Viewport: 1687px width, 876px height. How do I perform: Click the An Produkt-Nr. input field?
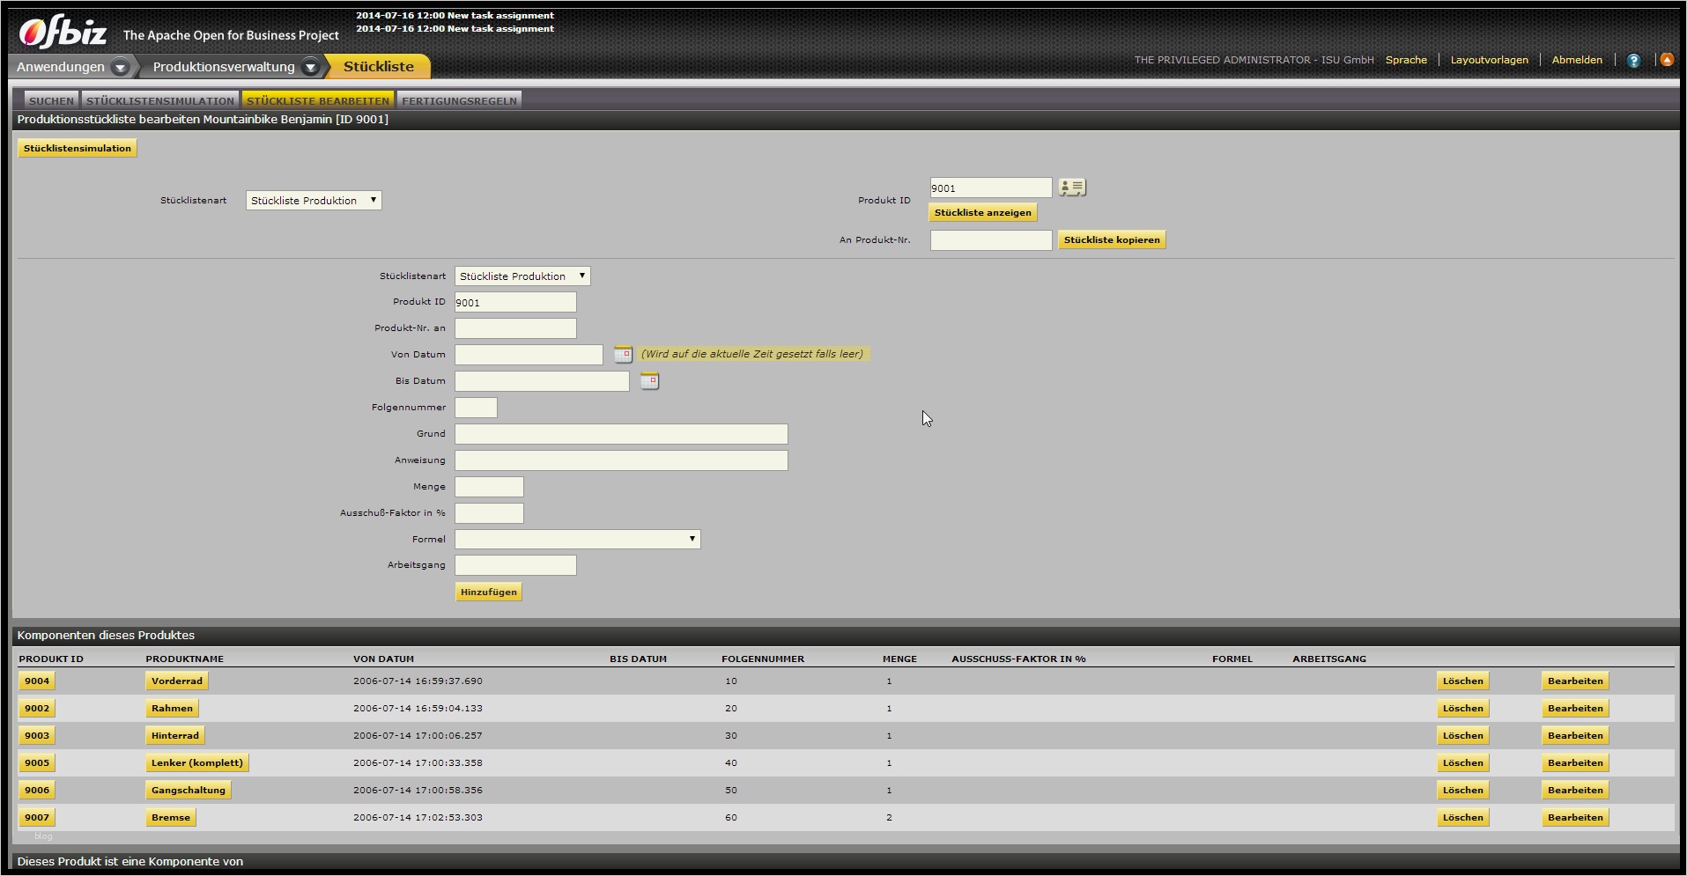click(x=991, y=240)
